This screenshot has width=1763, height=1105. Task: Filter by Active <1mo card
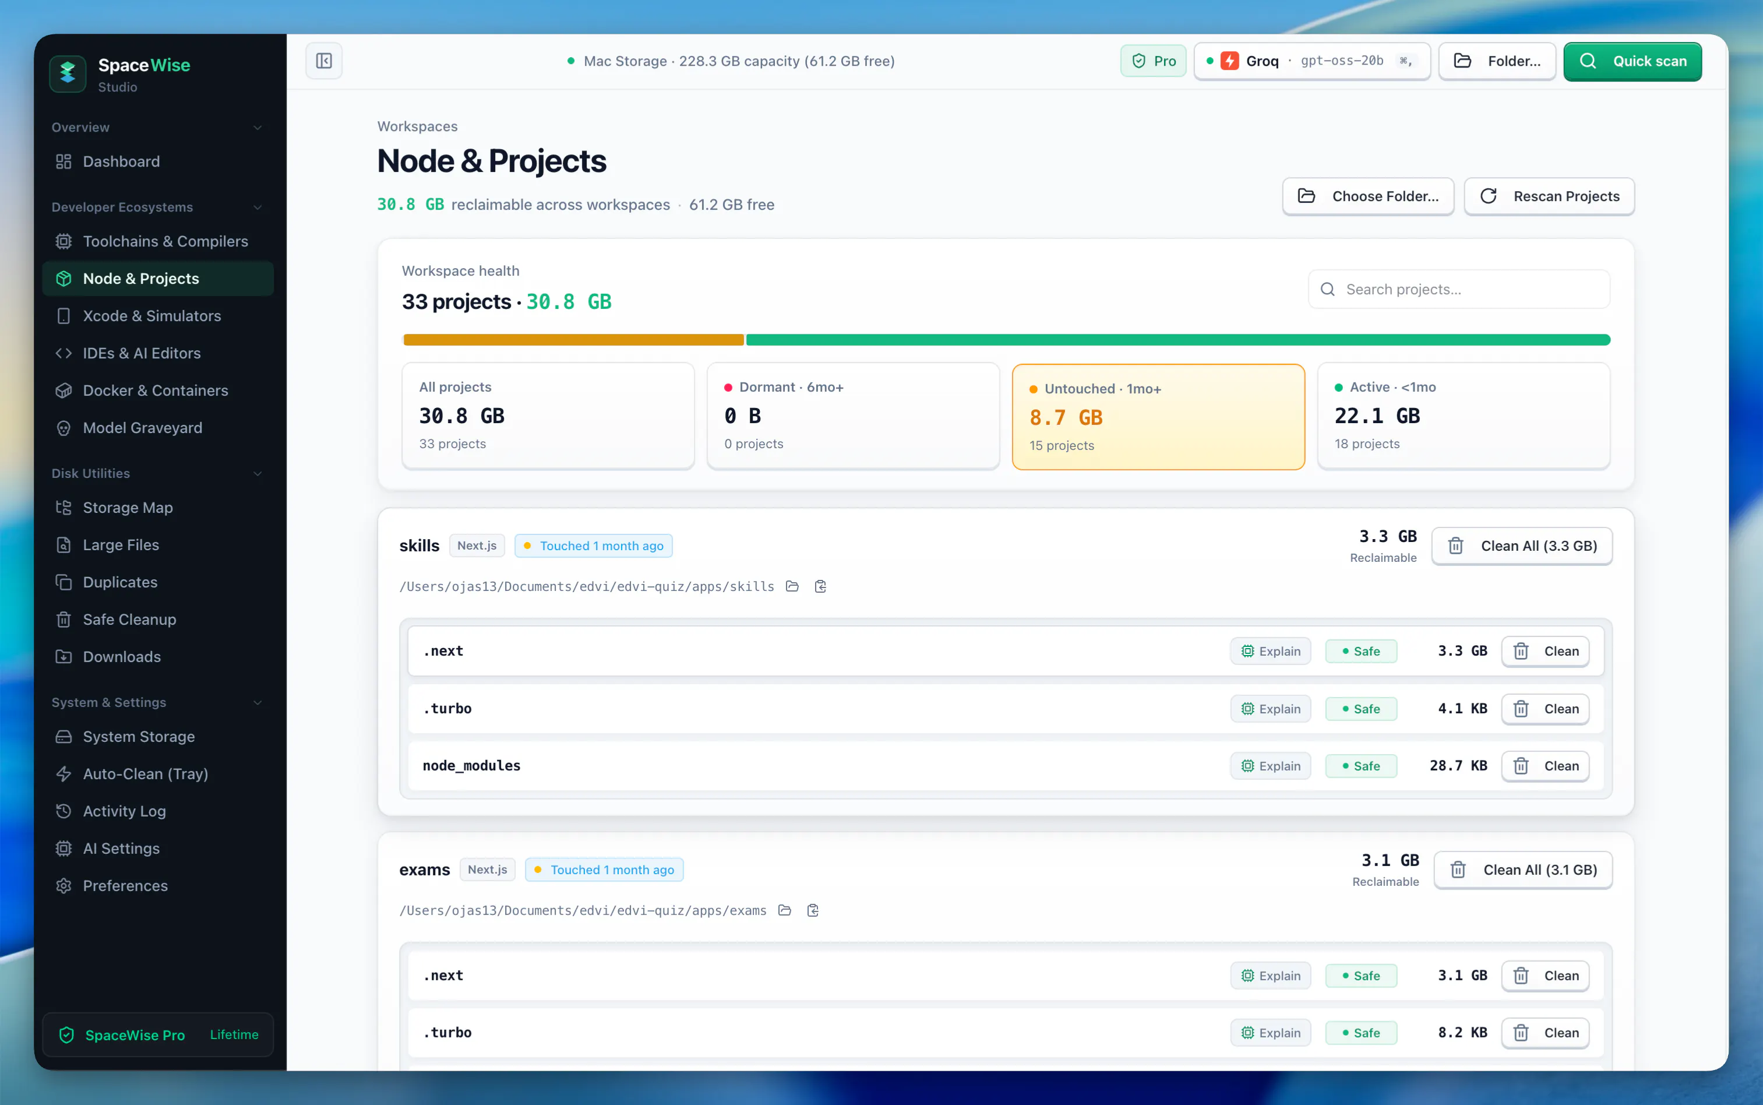coord(1464,416)
